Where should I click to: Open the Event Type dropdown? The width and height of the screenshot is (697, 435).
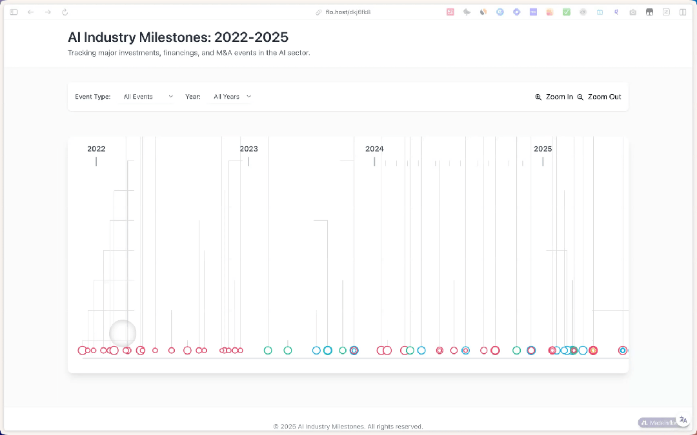click(x=148, y=97)
